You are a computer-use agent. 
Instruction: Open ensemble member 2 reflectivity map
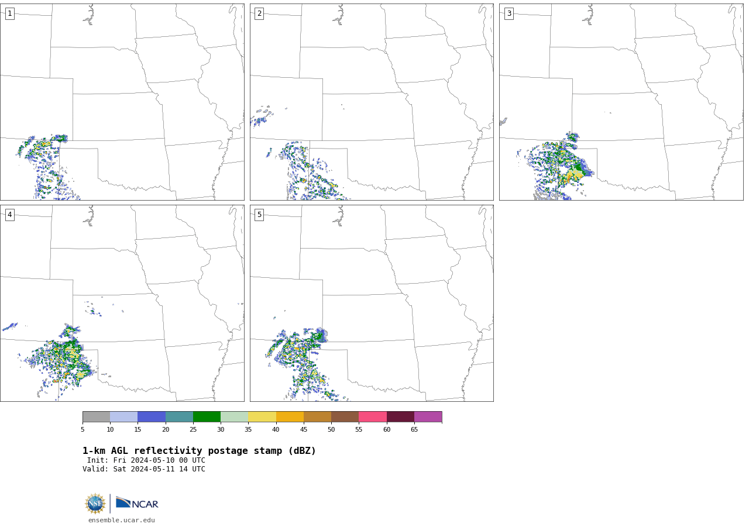click(x=372, y=102)
